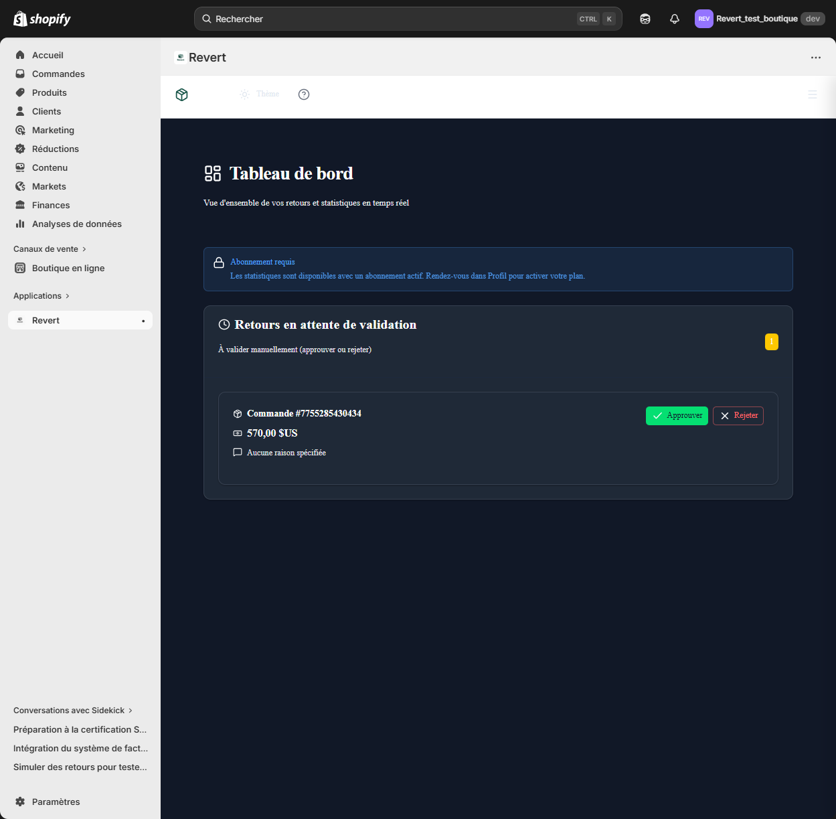836x819 pixels.
Task: Open Conversations avec Sidekick
Action: (69, 710)
